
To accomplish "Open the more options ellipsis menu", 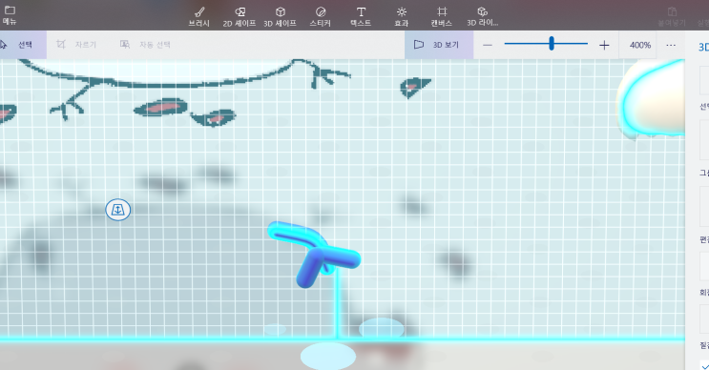I will click(671, 45).
